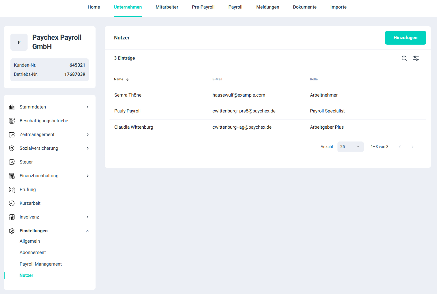Click the Kurzarbeit clock icon
Screen dimensions: 437x294
pos(12,203)
